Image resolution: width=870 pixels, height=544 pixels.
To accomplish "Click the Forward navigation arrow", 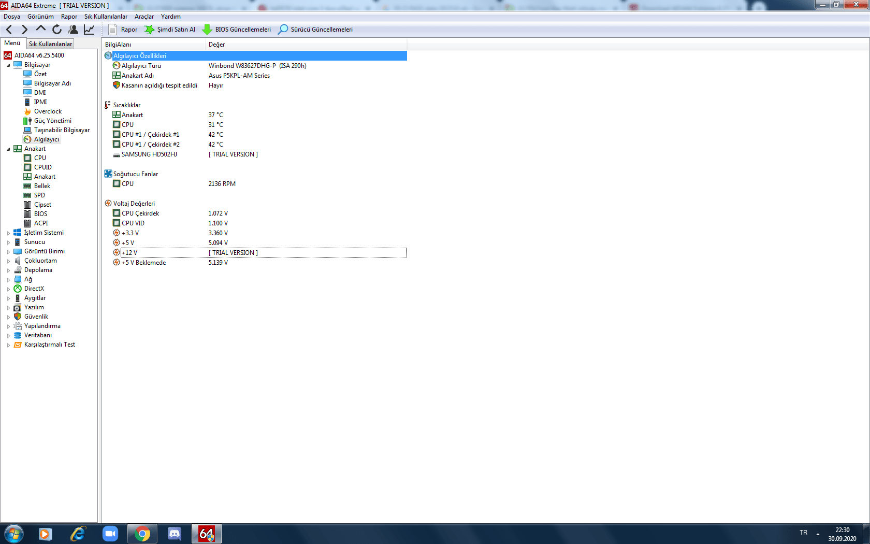I will point(24,30).
